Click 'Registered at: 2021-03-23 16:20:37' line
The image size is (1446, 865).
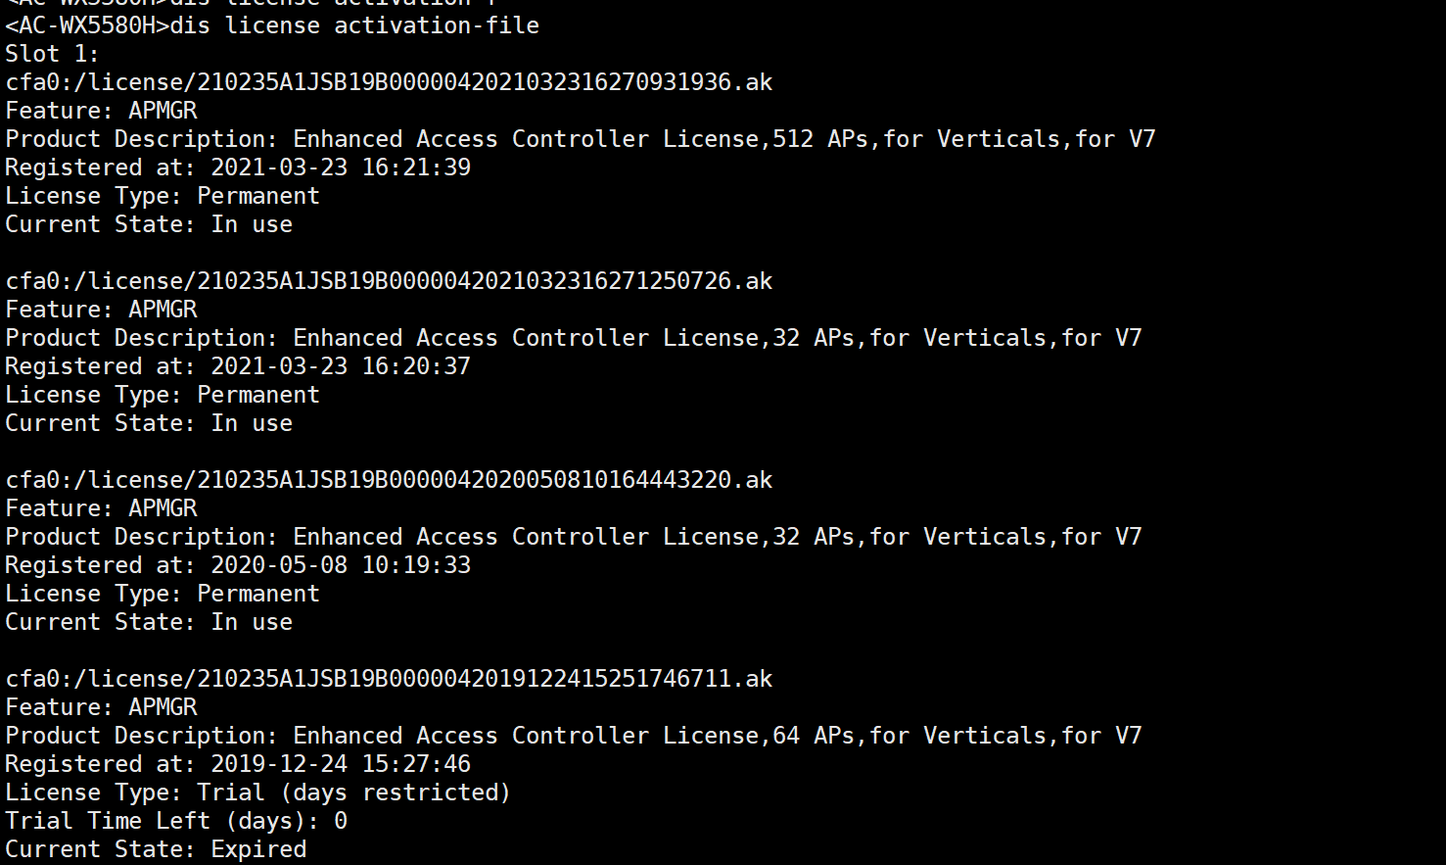pos(238,366)
